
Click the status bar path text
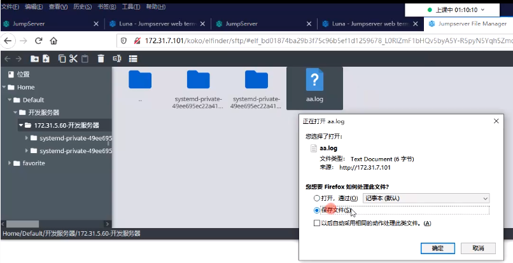coord(72,234)
